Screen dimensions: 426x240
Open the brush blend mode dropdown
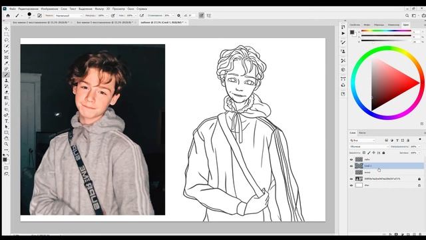click(69, 15)
